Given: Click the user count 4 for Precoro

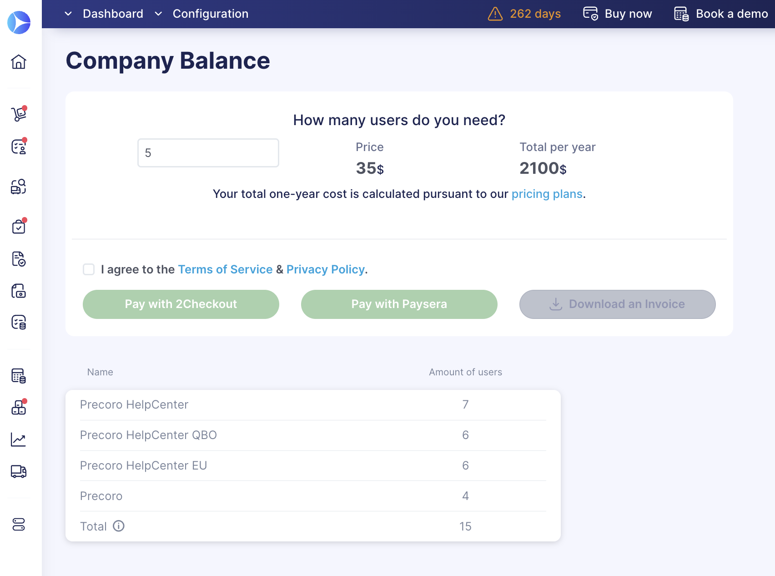Looking at the screenshot, I should (x=465, y=496).
